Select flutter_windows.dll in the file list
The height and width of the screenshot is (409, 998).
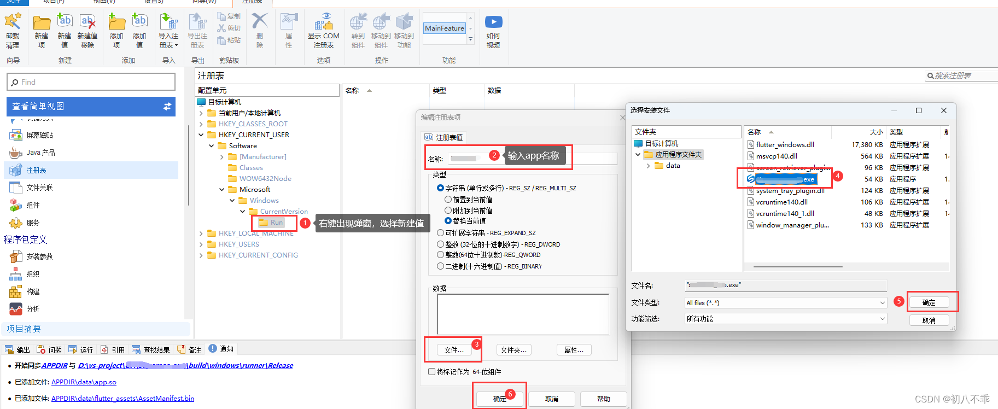click(785, 145)
